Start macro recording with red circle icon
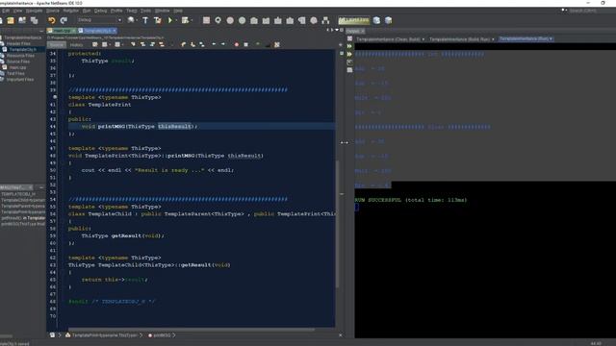Image resolution: width=616 pixels, height=346 pixels. click(237, 45)
